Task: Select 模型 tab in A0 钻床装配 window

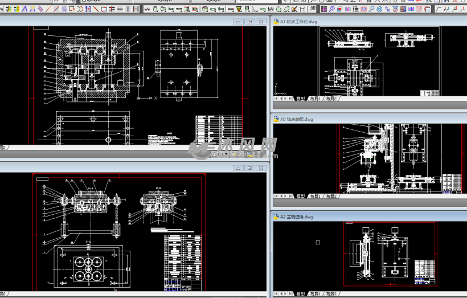Action: (301, 196)
